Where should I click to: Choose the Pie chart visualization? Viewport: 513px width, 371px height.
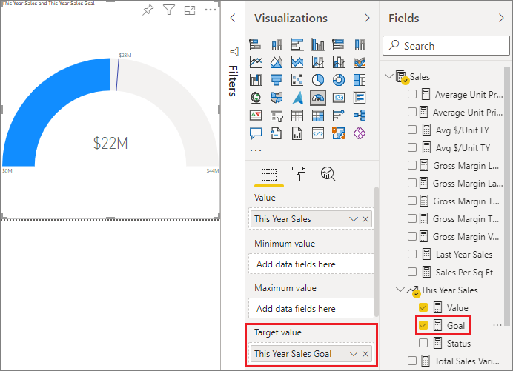[x=318, y=80]
